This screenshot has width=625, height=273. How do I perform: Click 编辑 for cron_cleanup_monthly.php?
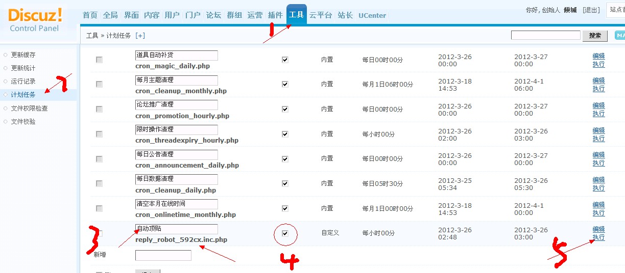(598, 80)
